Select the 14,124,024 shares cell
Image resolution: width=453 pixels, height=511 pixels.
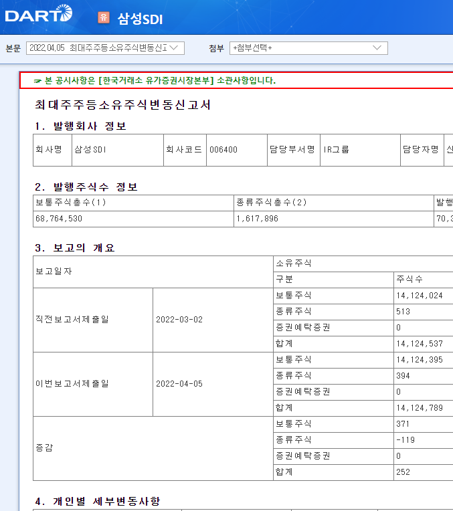(x=424, y=296)
